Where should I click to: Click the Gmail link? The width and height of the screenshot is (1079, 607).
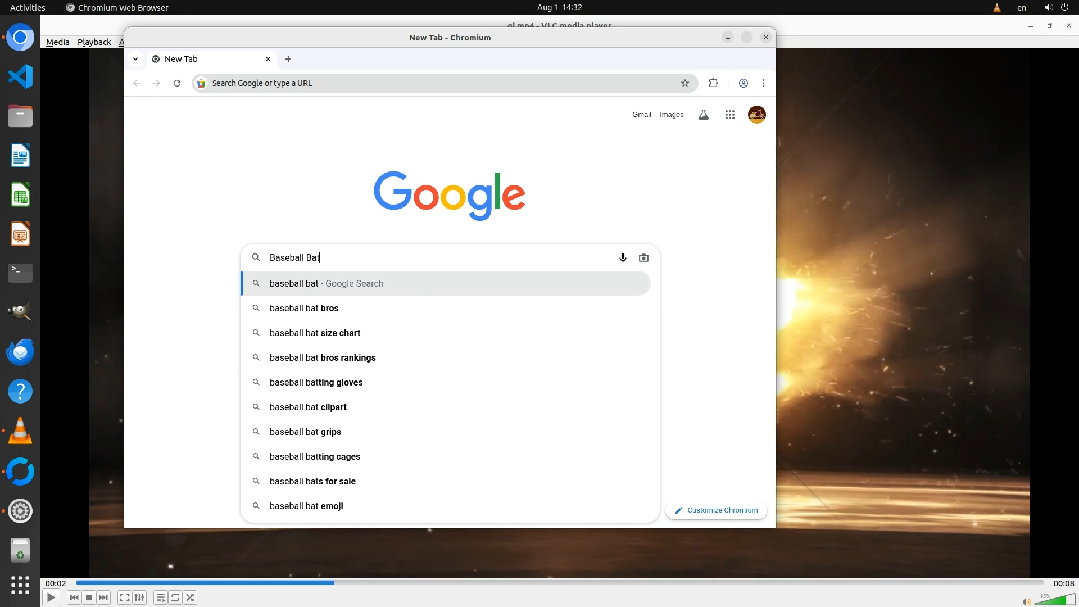641,115
